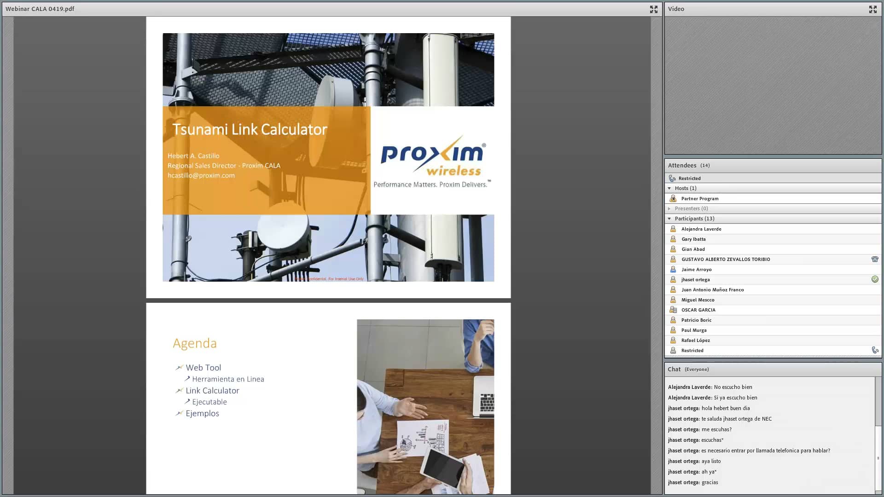Click jhaset ortega's participant icon
The image size is (884, 497).
[x=673, y=279]
